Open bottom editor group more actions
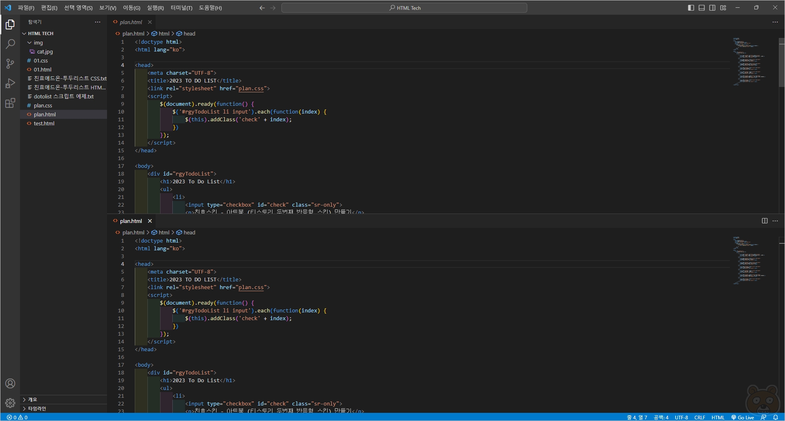This screenshot has height=421, width=785. [775, 221]
